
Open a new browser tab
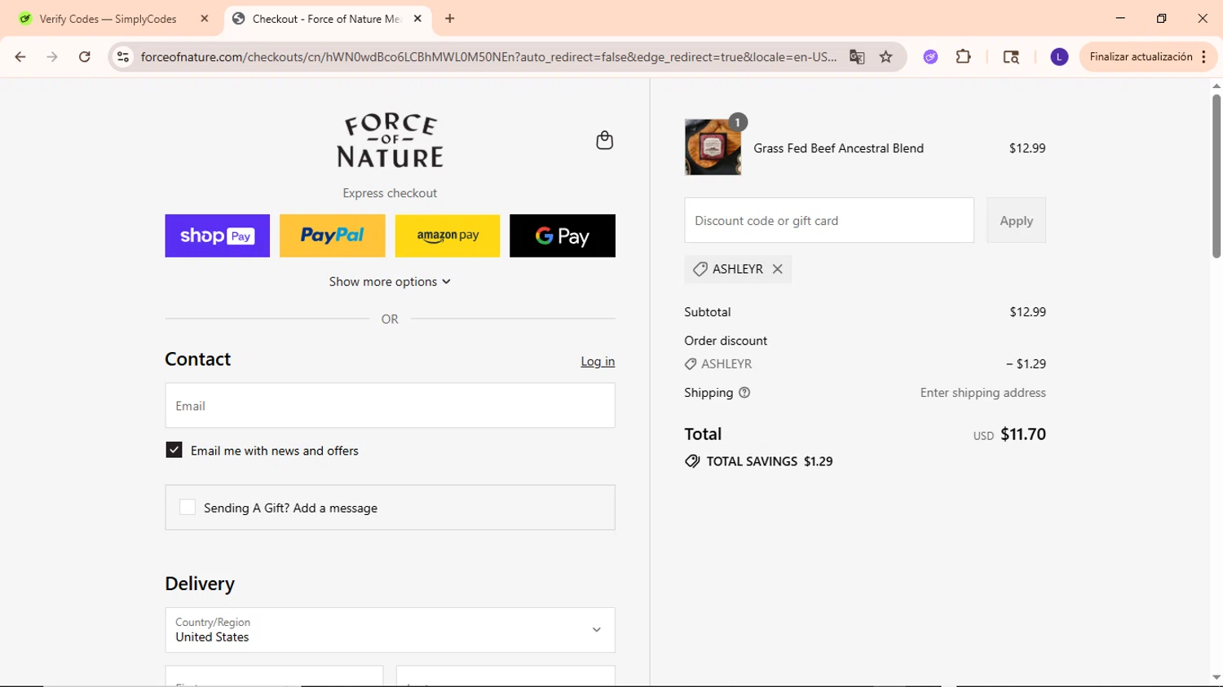click(x=450, y=19)
